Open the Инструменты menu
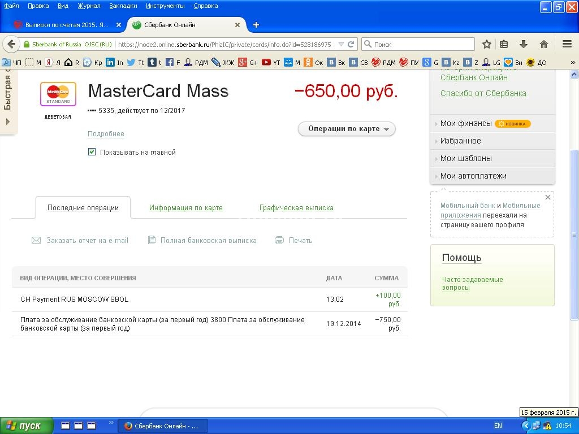Image resolution: width=579 pixels, height=434 pixels. (x=165, y=6)
